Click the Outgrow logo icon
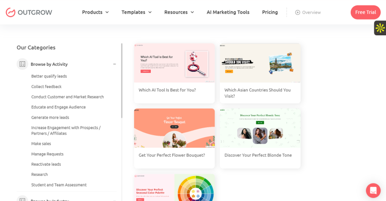The height and width of the screenshot is (201, 386). [x=11, y=13]
